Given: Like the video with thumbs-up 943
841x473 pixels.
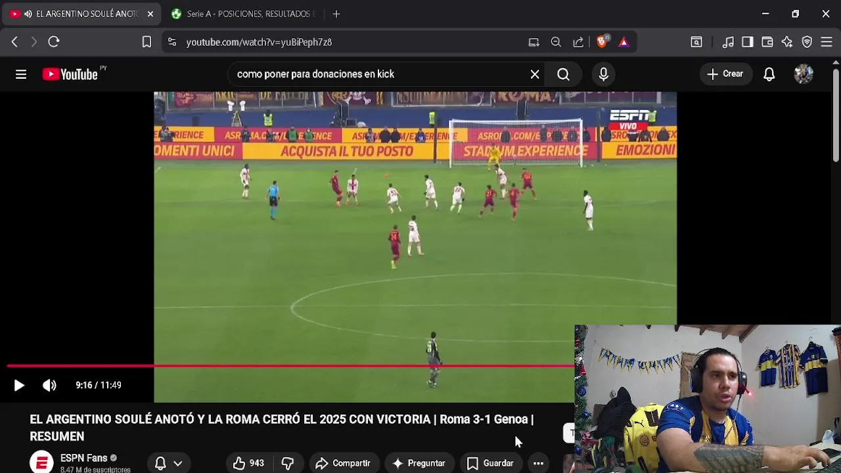Looking at the screenshot, I should [x=248, y=463].
